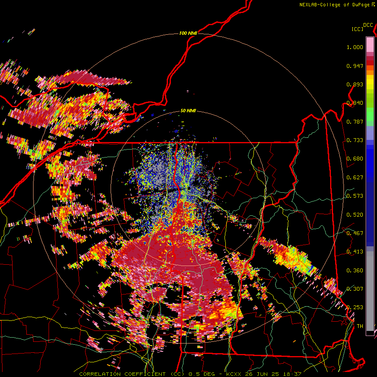Click the NEXLAB-College of DuPage label
377x377 pixels.
pos(334,5)
